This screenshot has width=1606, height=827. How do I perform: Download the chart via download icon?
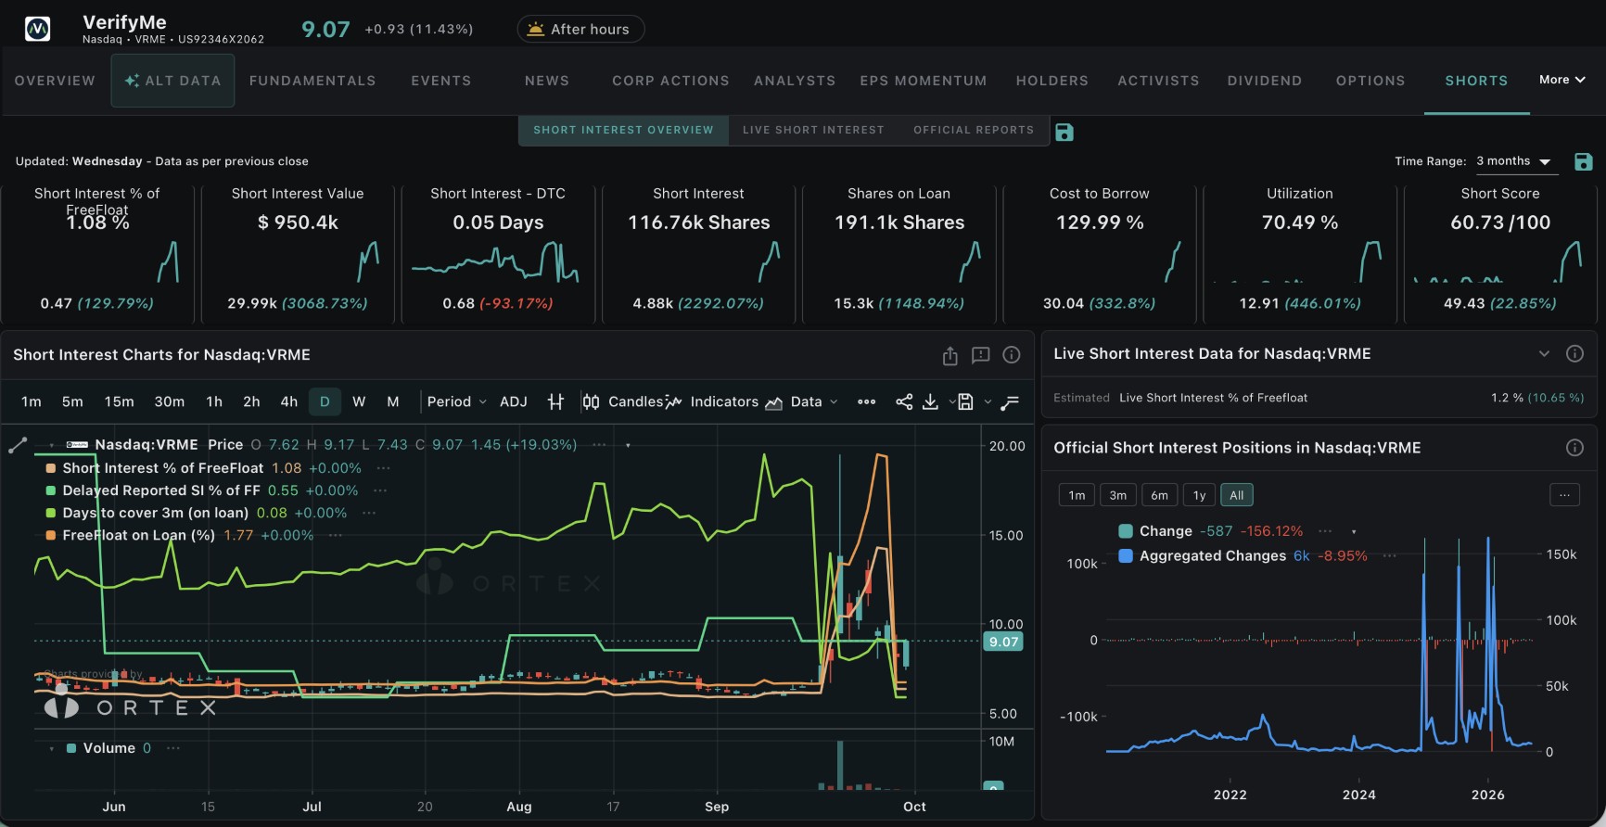(x=930, y=401)
